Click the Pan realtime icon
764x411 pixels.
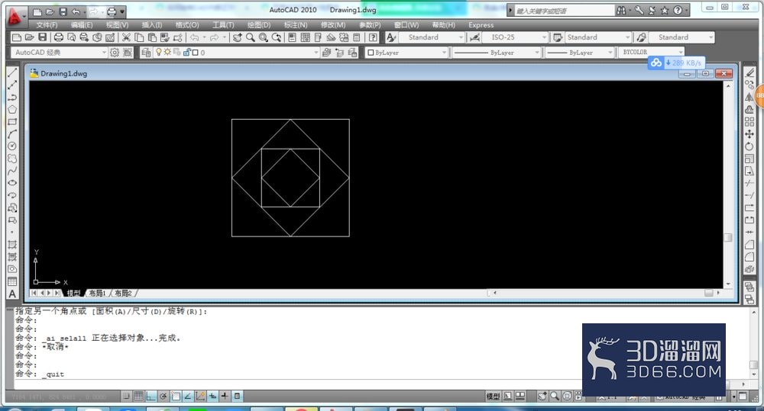(x=238, y=37)
